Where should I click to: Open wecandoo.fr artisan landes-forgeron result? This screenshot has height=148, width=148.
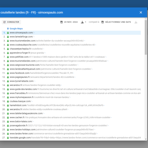[35, 85]
